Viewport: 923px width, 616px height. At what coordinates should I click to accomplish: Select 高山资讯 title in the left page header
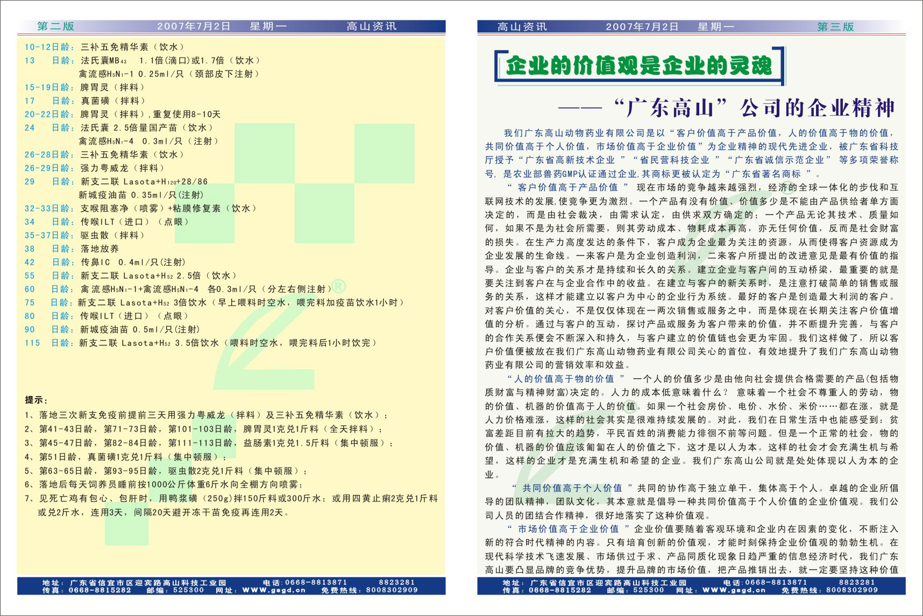pos(371,26)
